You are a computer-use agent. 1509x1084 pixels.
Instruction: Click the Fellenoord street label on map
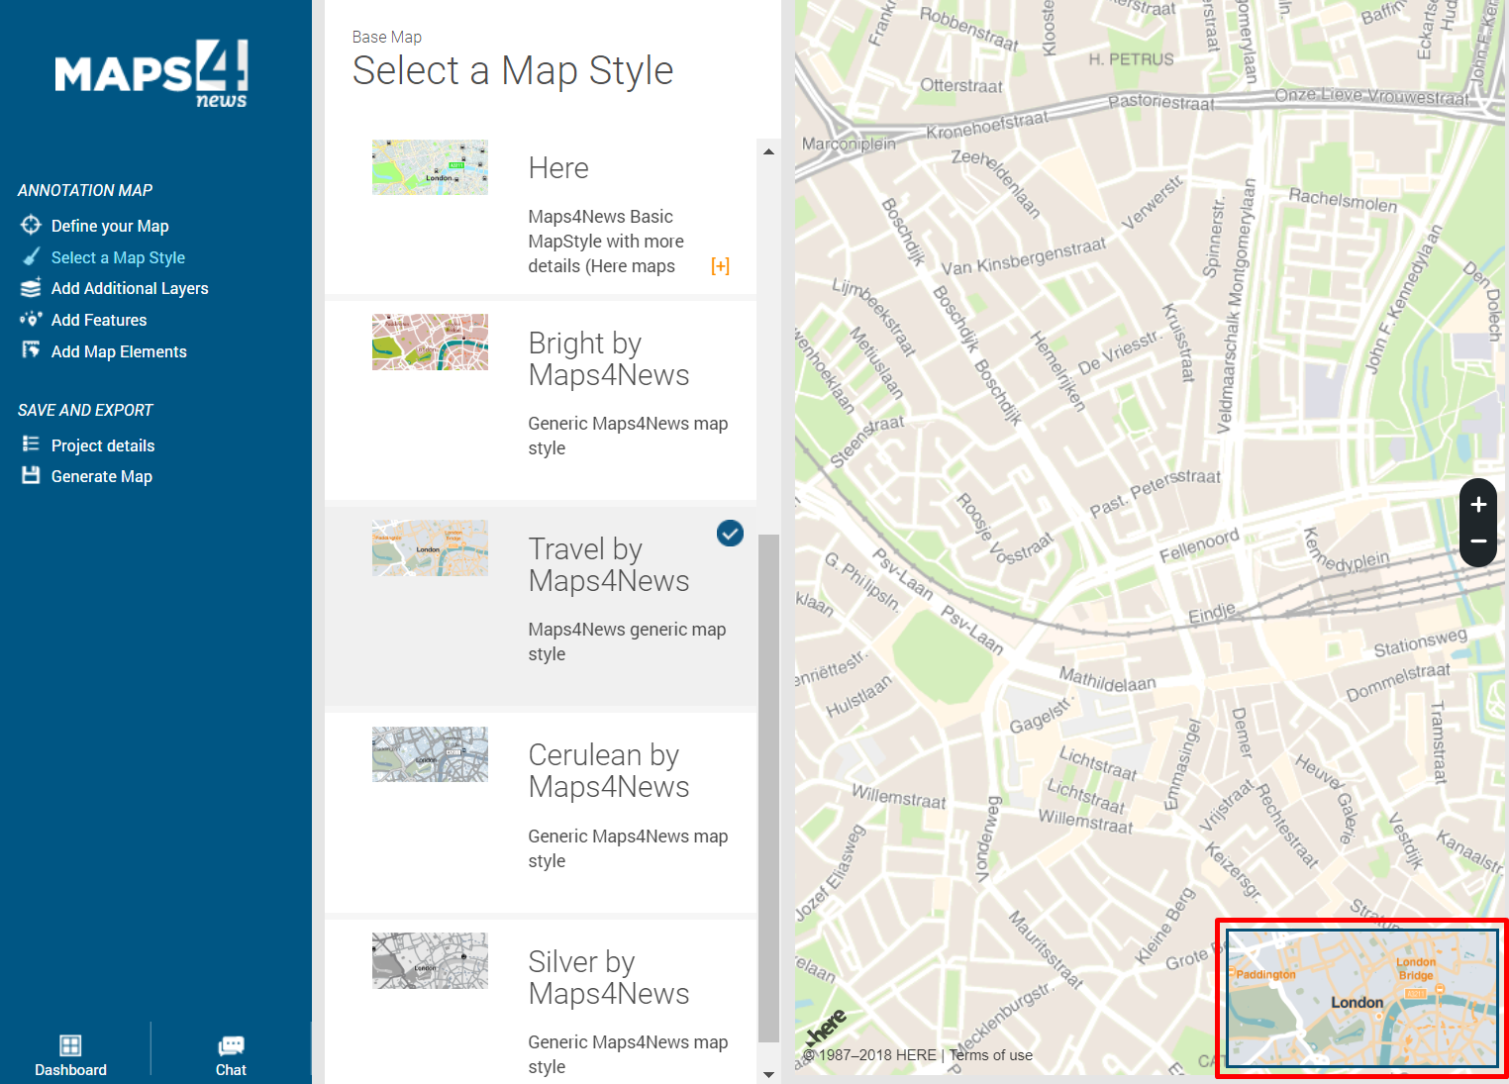click(x=1199, y=545)
